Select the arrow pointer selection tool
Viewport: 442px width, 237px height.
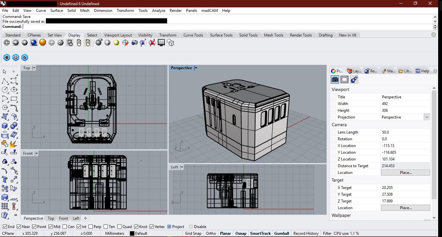click(5, 71)
